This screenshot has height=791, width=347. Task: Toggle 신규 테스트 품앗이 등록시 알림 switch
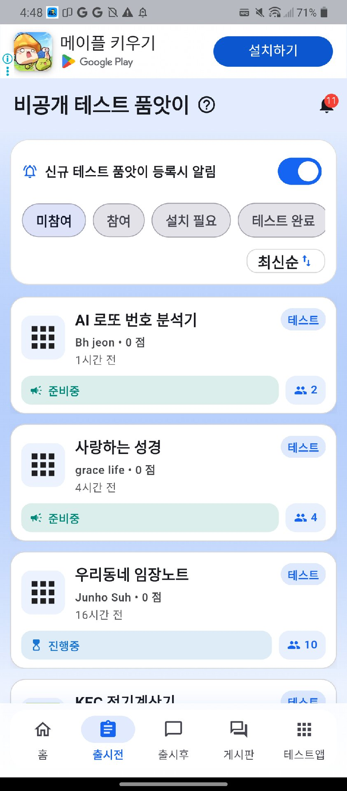point(299,171)
